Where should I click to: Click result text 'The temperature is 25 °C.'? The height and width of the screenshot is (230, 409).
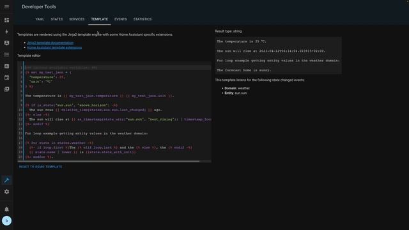(x=242, y=42)
